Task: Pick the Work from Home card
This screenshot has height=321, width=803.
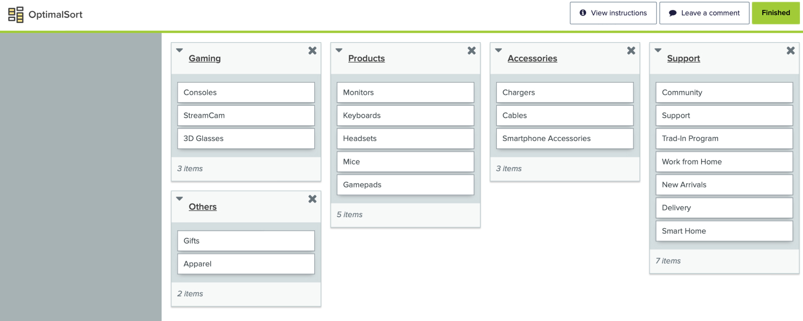Action: click(724, 162)
